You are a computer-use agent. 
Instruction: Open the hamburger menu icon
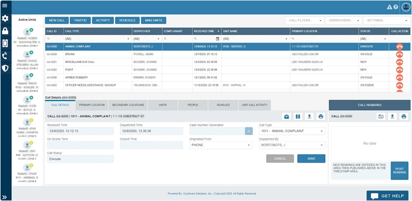coord(5,6)
